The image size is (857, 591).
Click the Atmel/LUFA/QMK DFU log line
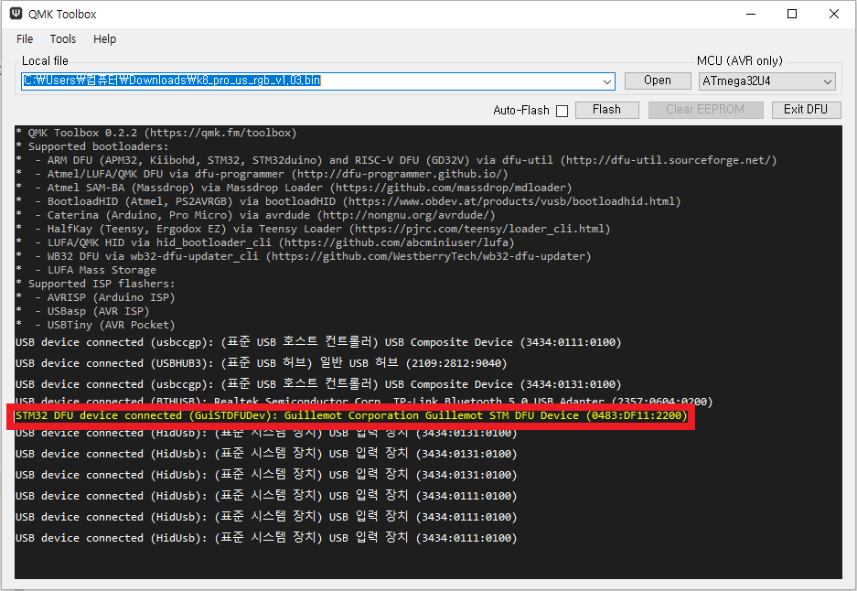(x=262, y=174)
